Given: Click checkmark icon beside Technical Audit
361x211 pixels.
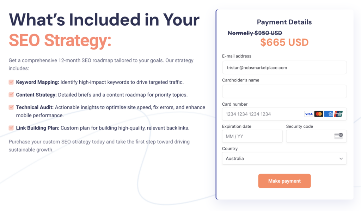Looking at the screenshot, I should pyautogui.click(x=11, y=107).
